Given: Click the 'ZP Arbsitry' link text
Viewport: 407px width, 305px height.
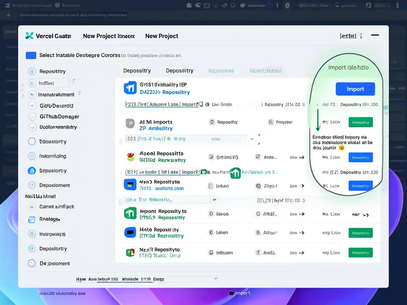Looking at the screenshot, I should pyautogui.click(x=156, y=128).
